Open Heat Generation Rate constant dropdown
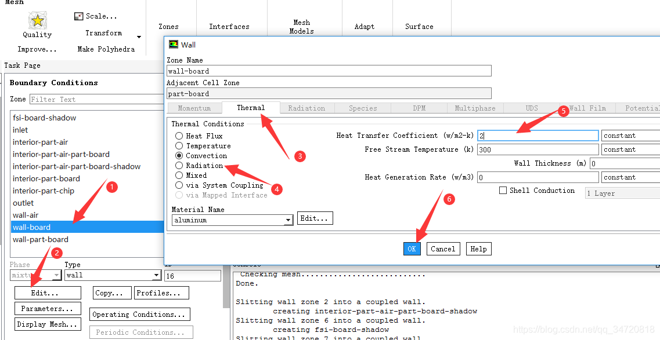The height and width of the screenshot is (340, 660). (x=630, y=177)
